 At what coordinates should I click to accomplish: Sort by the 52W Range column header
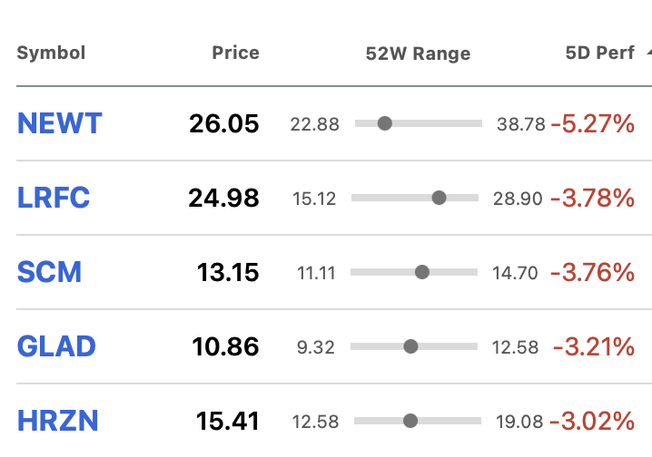[418, 53]
